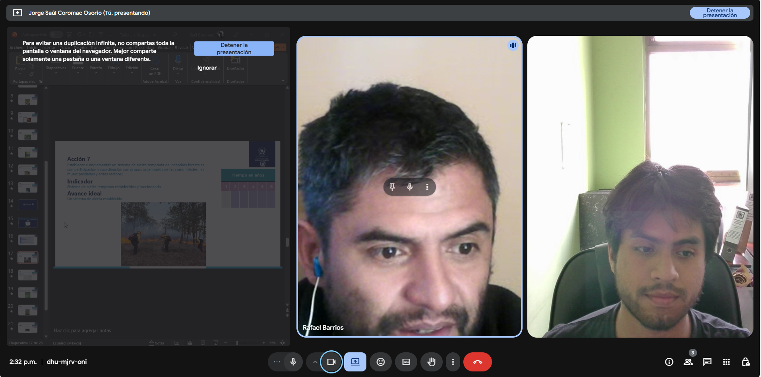Open more options on Rafael's tile
The width and height of the screenshot is (761, 377).
point(427,187)
